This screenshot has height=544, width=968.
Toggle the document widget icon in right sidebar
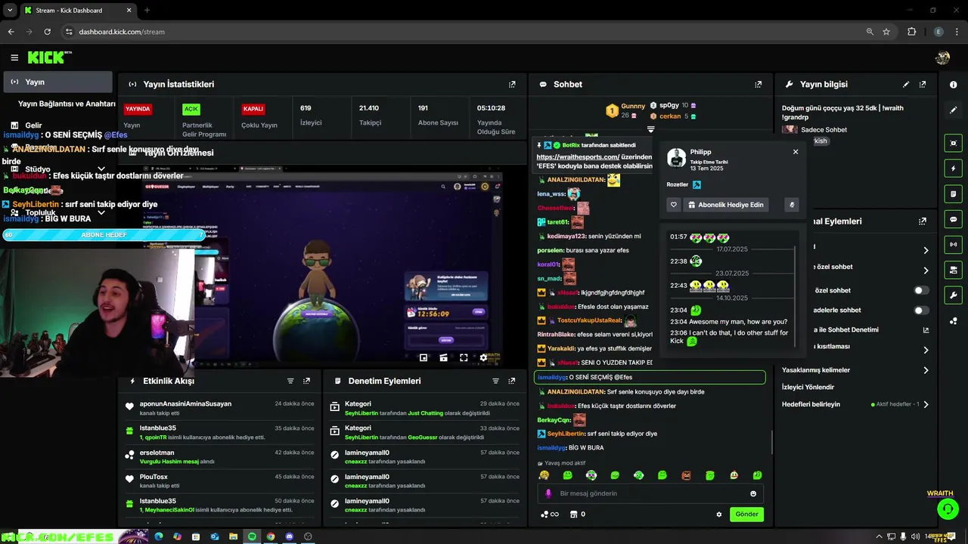953,193
